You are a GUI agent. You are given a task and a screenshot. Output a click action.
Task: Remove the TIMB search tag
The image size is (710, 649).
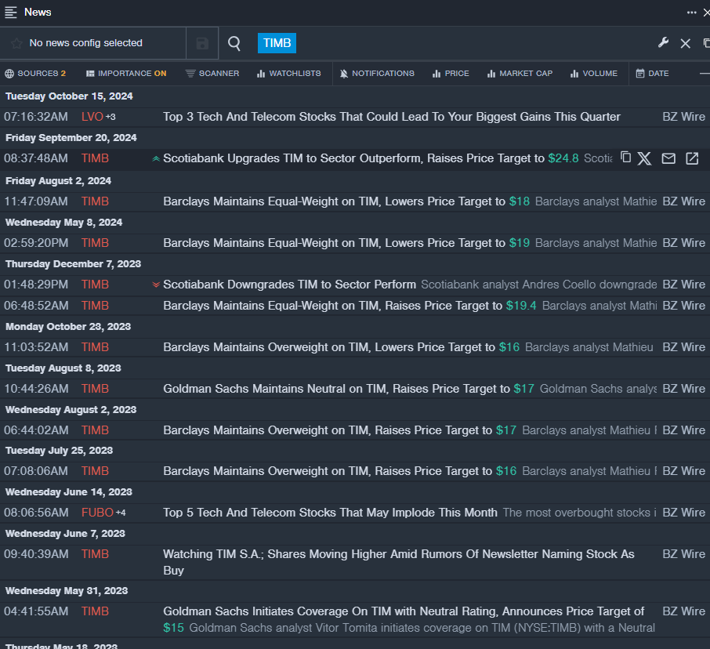tap(277, 43)
